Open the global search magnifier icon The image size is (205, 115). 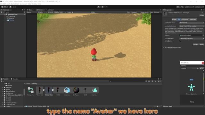(182, 7)
